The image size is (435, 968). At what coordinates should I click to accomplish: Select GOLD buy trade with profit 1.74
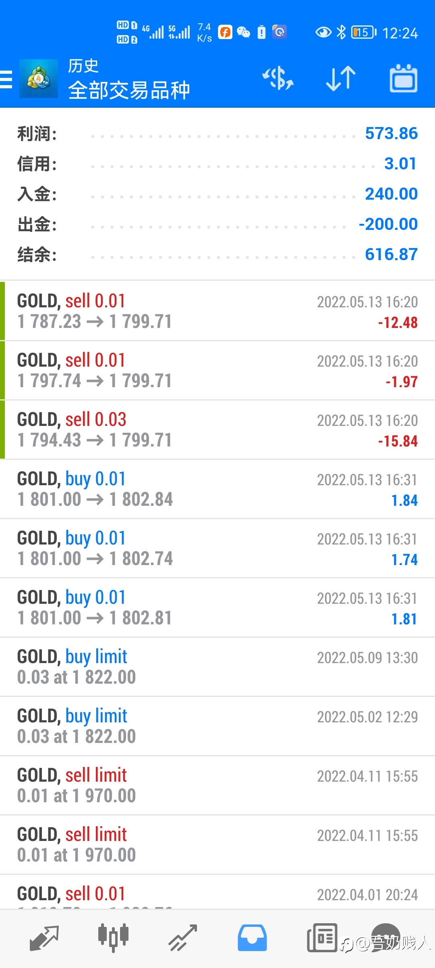point(217,548)
